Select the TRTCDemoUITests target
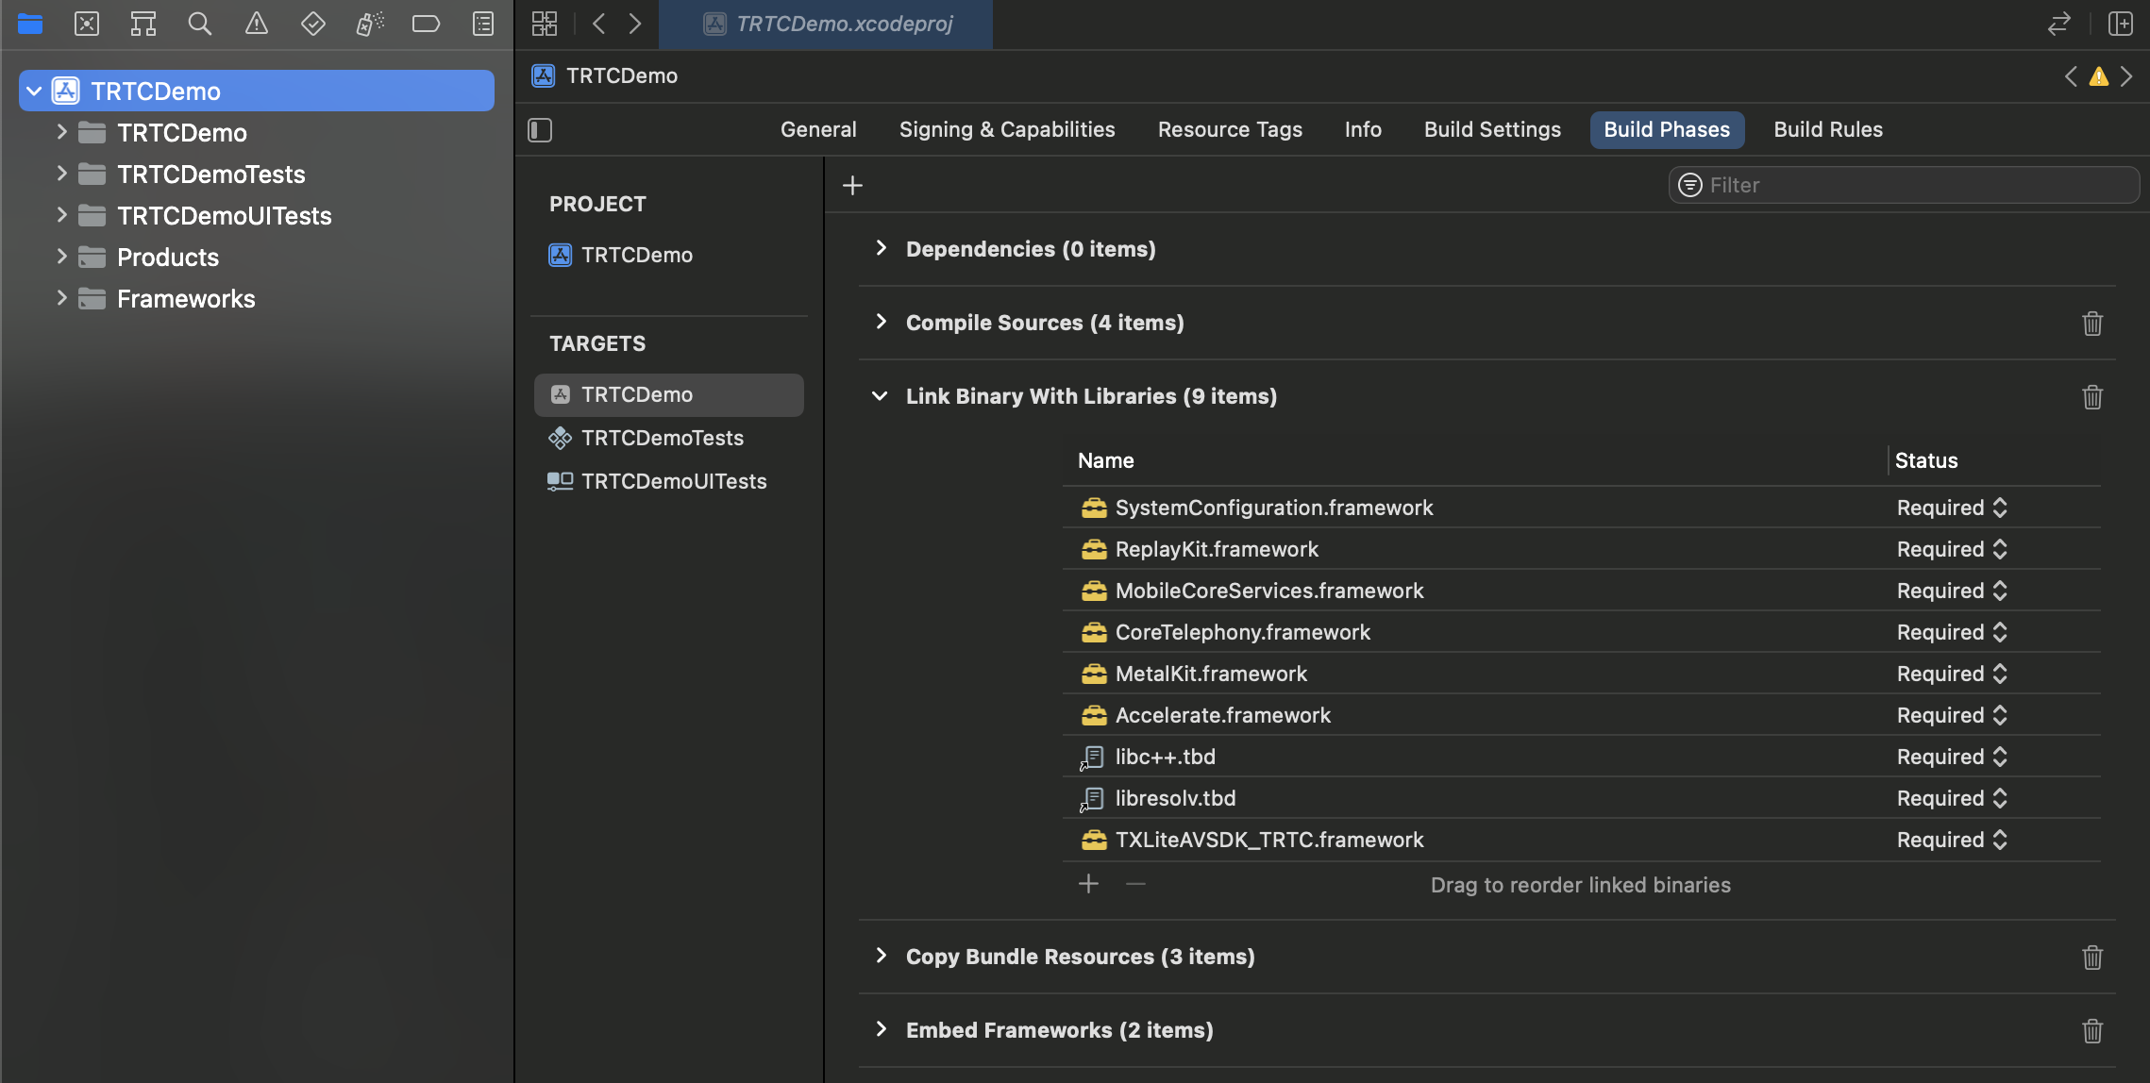The width and height of the screenshot is (2150, 1083). click(x=673, y=481)
